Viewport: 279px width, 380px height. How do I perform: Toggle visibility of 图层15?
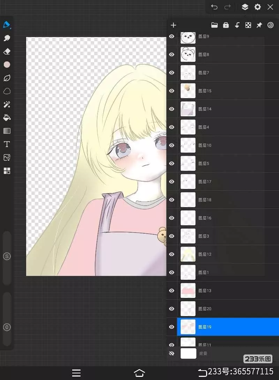[x=172, y=91]
